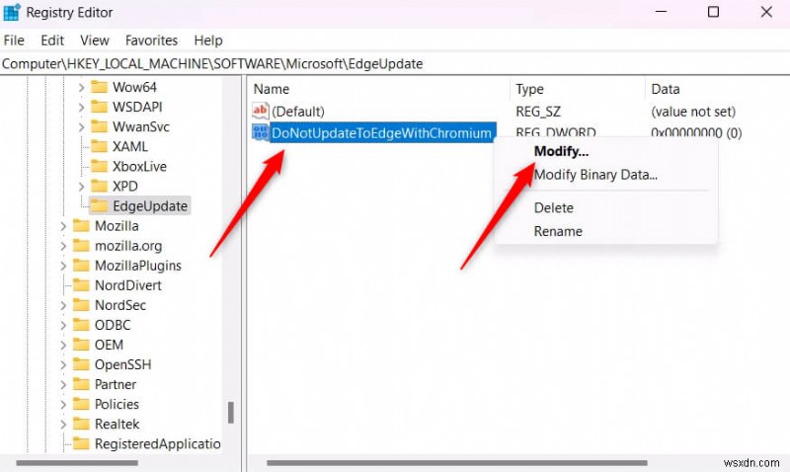The width and height of the screenshot is (790, 472).
Task: Open the Edit menu
Action: point(52,40)
